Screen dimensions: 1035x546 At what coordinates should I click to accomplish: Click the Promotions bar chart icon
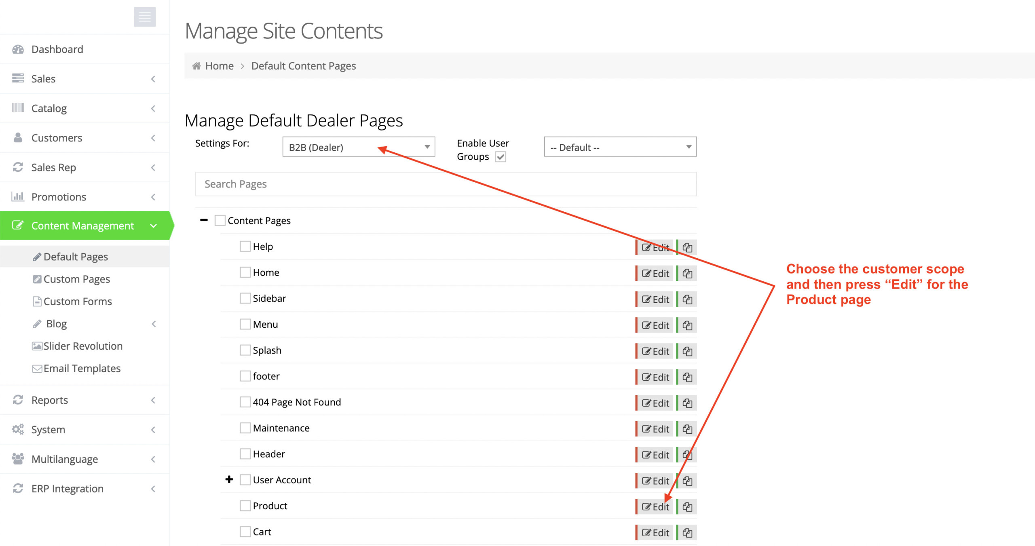[x=18, y=196]
